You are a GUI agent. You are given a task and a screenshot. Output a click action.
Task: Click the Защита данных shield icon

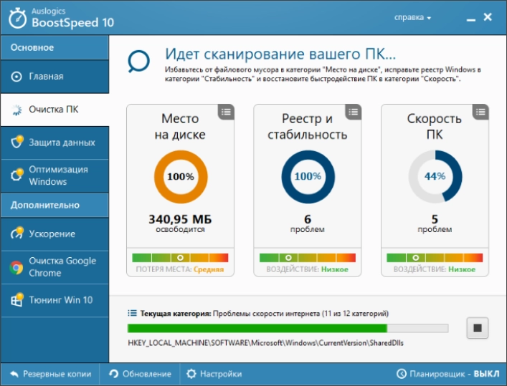tap(16, 142)
